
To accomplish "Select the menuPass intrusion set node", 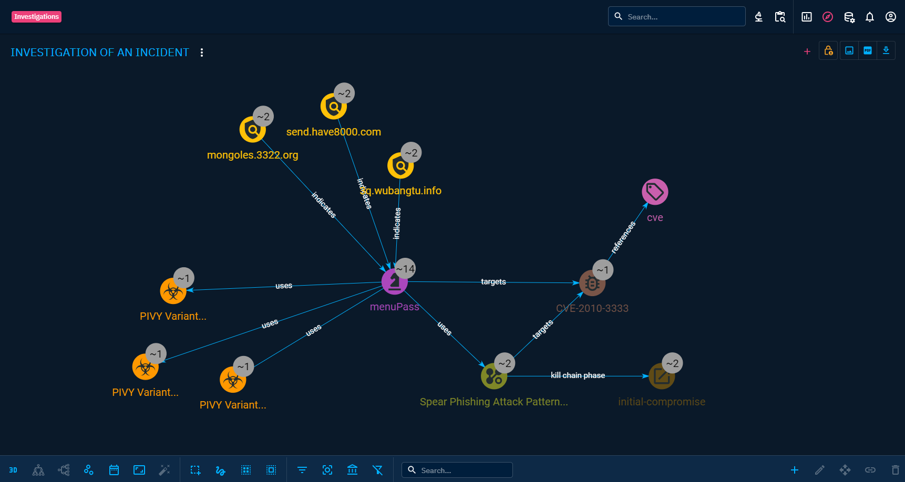I will [x=394, y=282].
